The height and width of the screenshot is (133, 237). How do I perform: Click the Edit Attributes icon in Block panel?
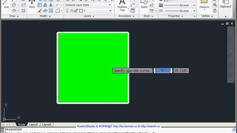[151, 11]
